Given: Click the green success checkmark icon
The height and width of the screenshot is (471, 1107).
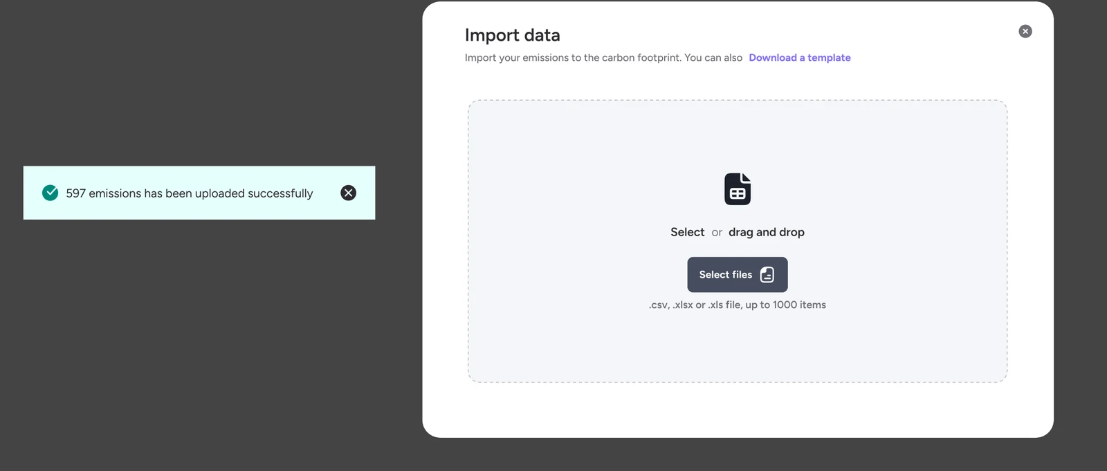Looking at the screenshot, I should [51, 193].
